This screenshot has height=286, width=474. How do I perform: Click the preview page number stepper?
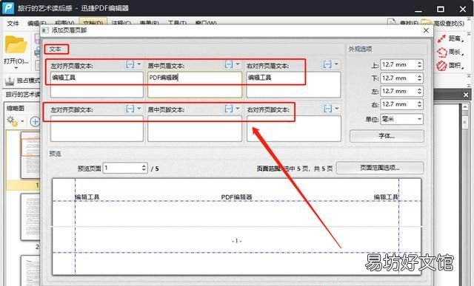[x=144, y=168]
